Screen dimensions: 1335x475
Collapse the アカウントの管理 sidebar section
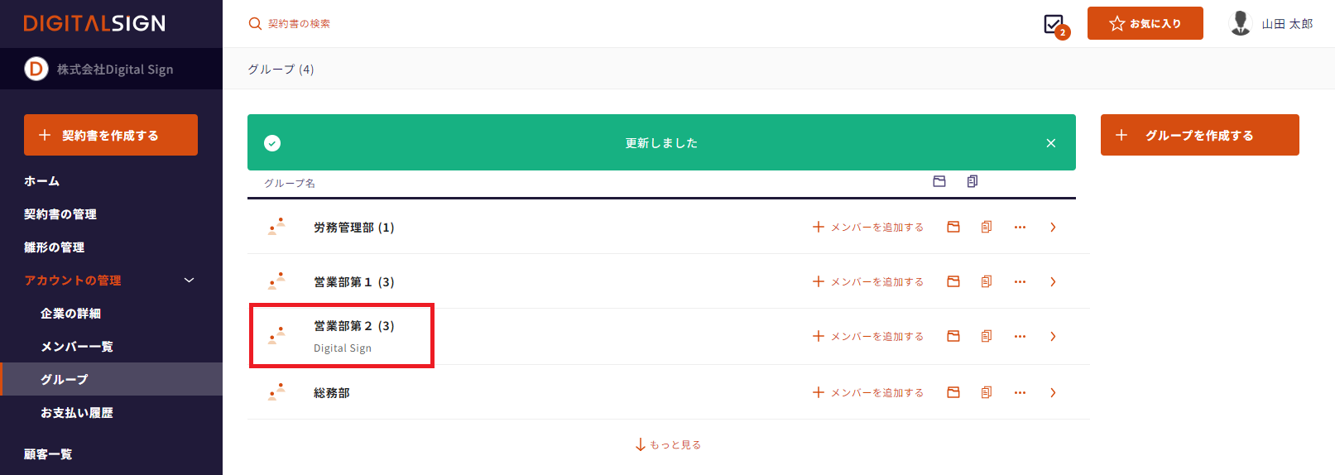[189, 281]
